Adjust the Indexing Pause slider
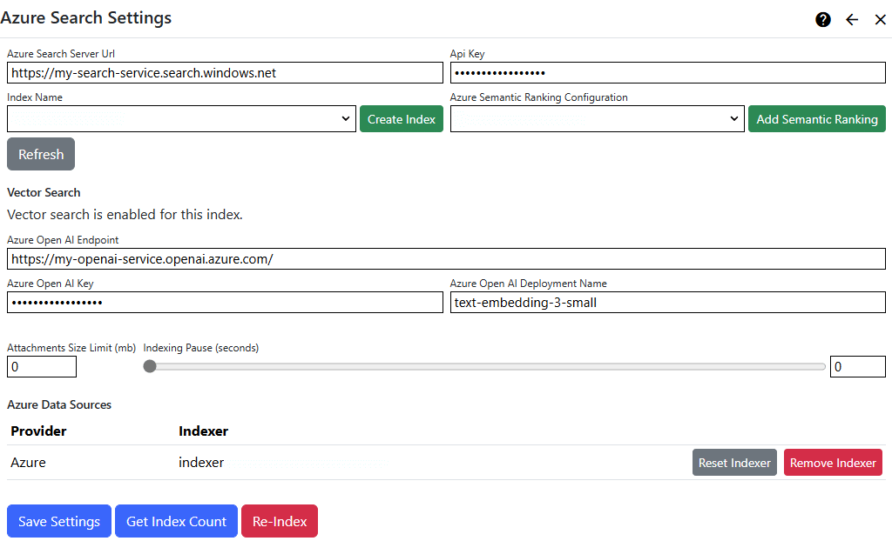Screen dimensions: 892x541 [149, 366]
